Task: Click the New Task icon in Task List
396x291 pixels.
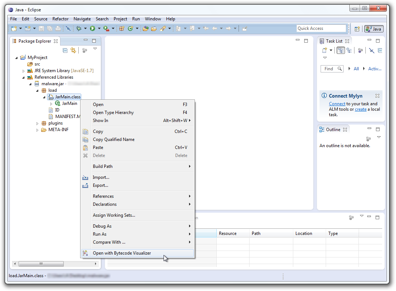Action: pos(325,51)
